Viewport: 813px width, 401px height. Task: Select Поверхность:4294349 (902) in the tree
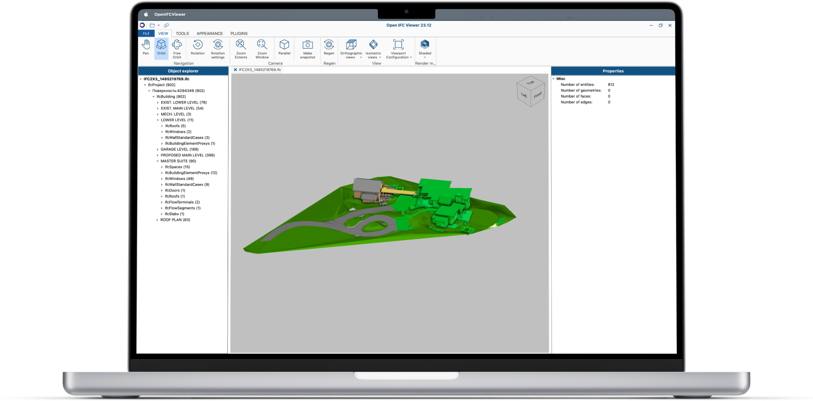pyautogui.click(x=178, y=91)
